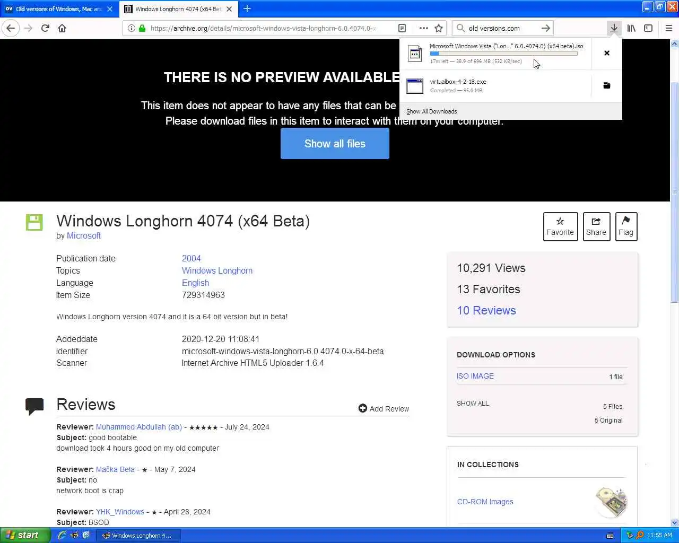The image size is (679, 543).
Task: Click the ISO download progress bar
Action: [x=503, y=54]
